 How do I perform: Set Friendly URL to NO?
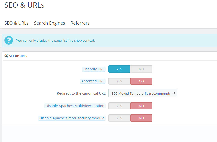coord(141,69)
